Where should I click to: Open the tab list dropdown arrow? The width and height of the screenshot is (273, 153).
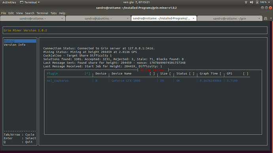(271, 19)
